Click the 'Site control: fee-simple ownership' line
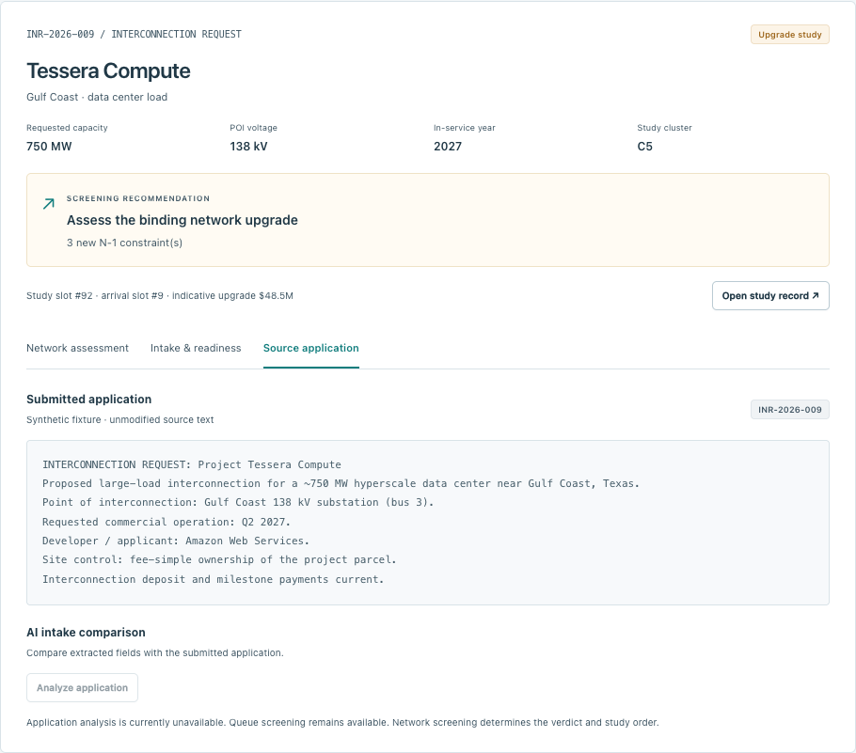The width and height of the screenshot is (856, 753). pyautogui.click(x=219, y=559)
